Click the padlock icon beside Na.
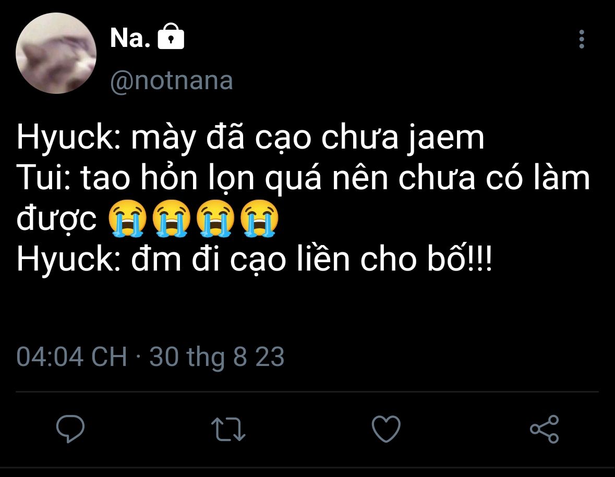615x477 pixels. coord(171,38)
